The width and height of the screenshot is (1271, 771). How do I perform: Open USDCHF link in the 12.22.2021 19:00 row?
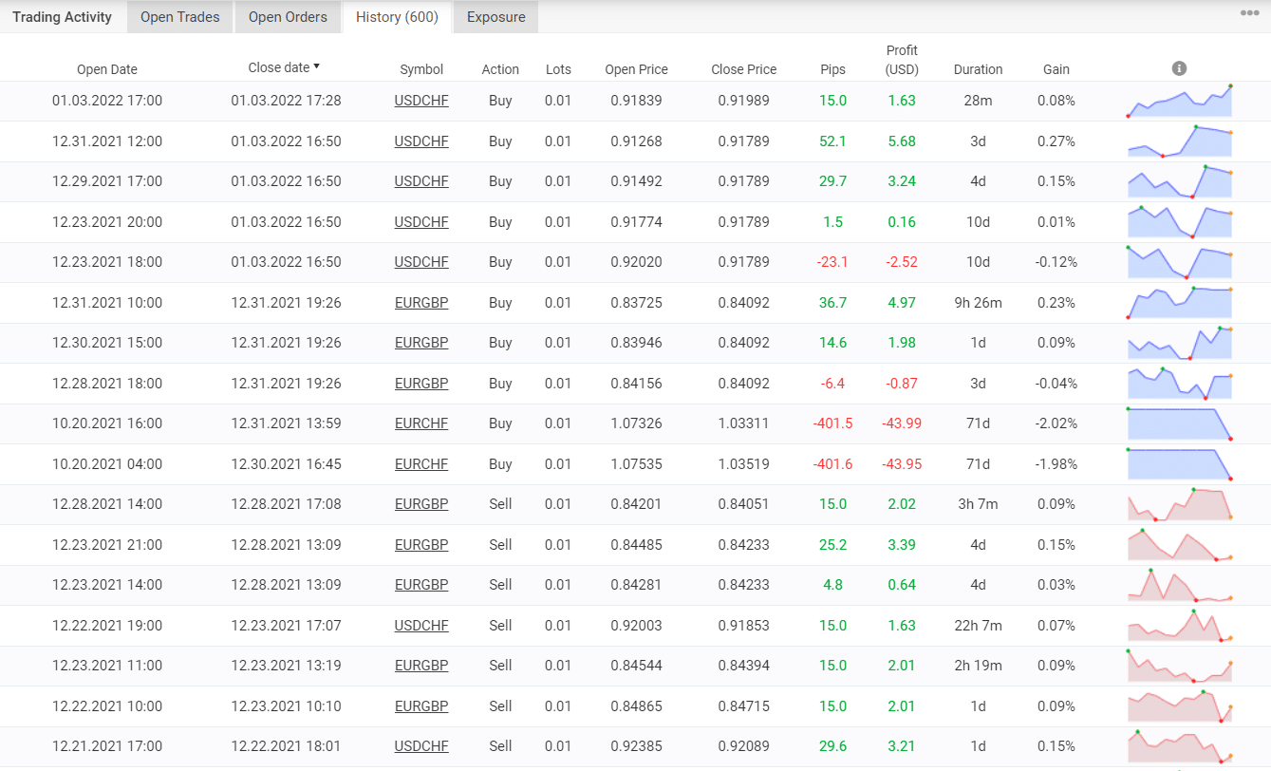[421, 626]
